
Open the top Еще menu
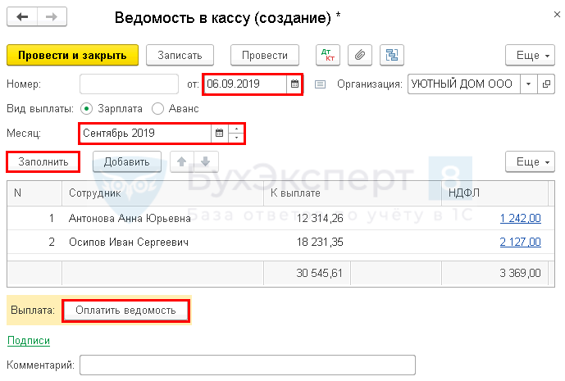530,55
